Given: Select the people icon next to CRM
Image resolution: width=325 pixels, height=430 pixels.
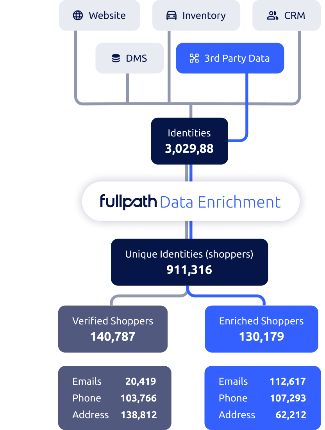Looking at the screenshot, I should click(x=272, y=16).
